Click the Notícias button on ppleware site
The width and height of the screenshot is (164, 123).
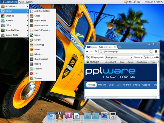[91, 85]
